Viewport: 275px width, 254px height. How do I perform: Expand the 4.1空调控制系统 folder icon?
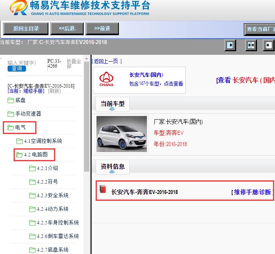20,141
